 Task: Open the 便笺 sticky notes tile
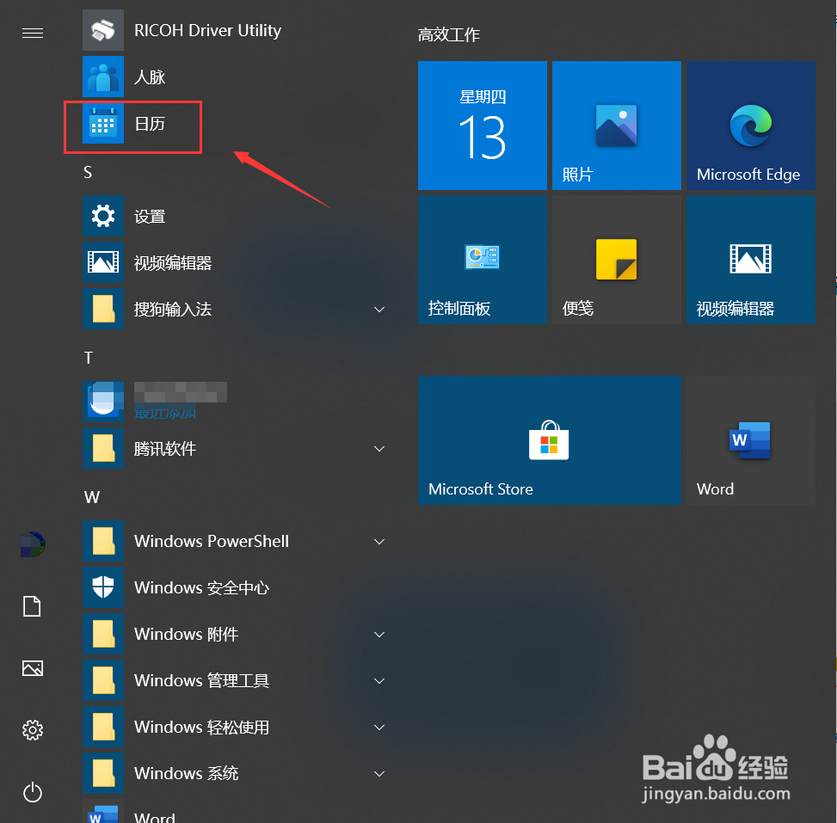(x=617, y=260)
